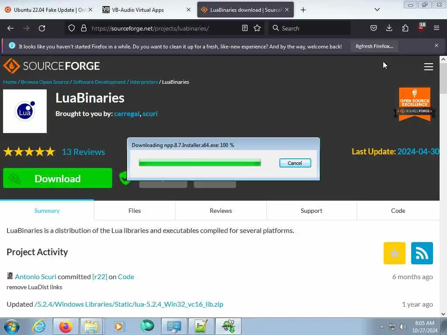Add project to favorites yellow star button
Image resolution: width=447 pixels, height=335 pixels.
pyautogui.click(x=394, y=253)
